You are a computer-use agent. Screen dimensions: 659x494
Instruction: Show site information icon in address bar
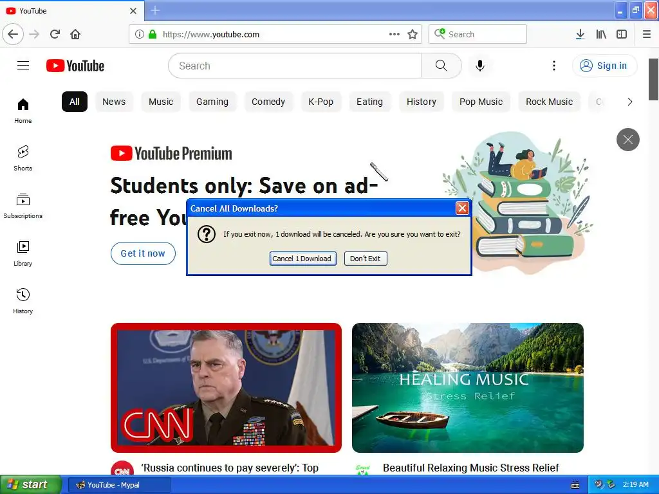139,34
